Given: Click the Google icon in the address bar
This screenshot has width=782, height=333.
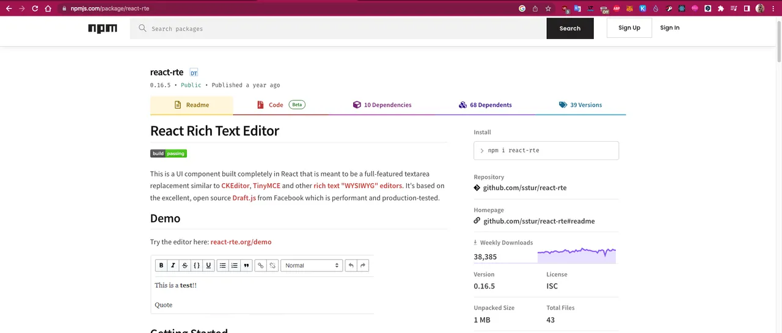Looking at the screenshot, I should coord(522,9).
